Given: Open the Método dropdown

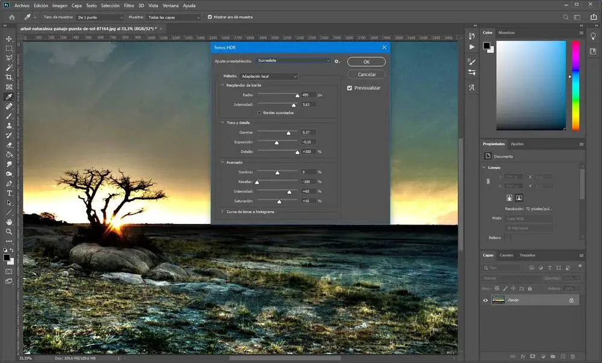Looking at the screenshot, I should click(x=268, y=76).
